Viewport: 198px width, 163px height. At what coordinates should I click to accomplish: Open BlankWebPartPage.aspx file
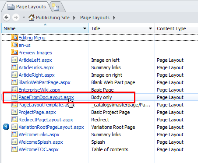[44, 82]
